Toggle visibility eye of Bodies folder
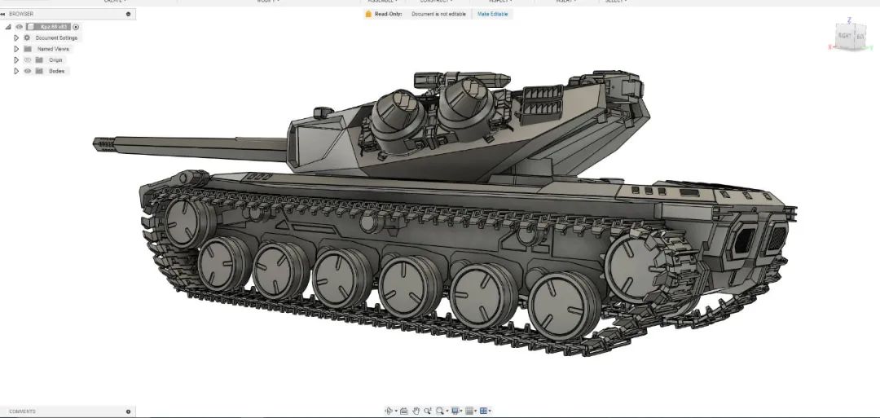Screen dimensions: 880x418 click(x=28, y=71)
